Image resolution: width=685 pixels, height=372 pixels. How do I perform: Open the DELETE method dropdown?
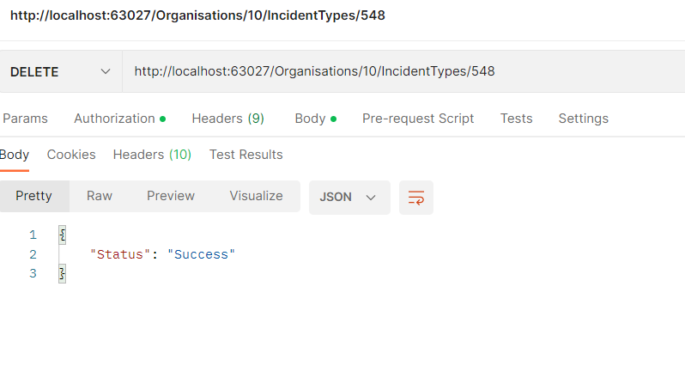(x=61, y=72)
